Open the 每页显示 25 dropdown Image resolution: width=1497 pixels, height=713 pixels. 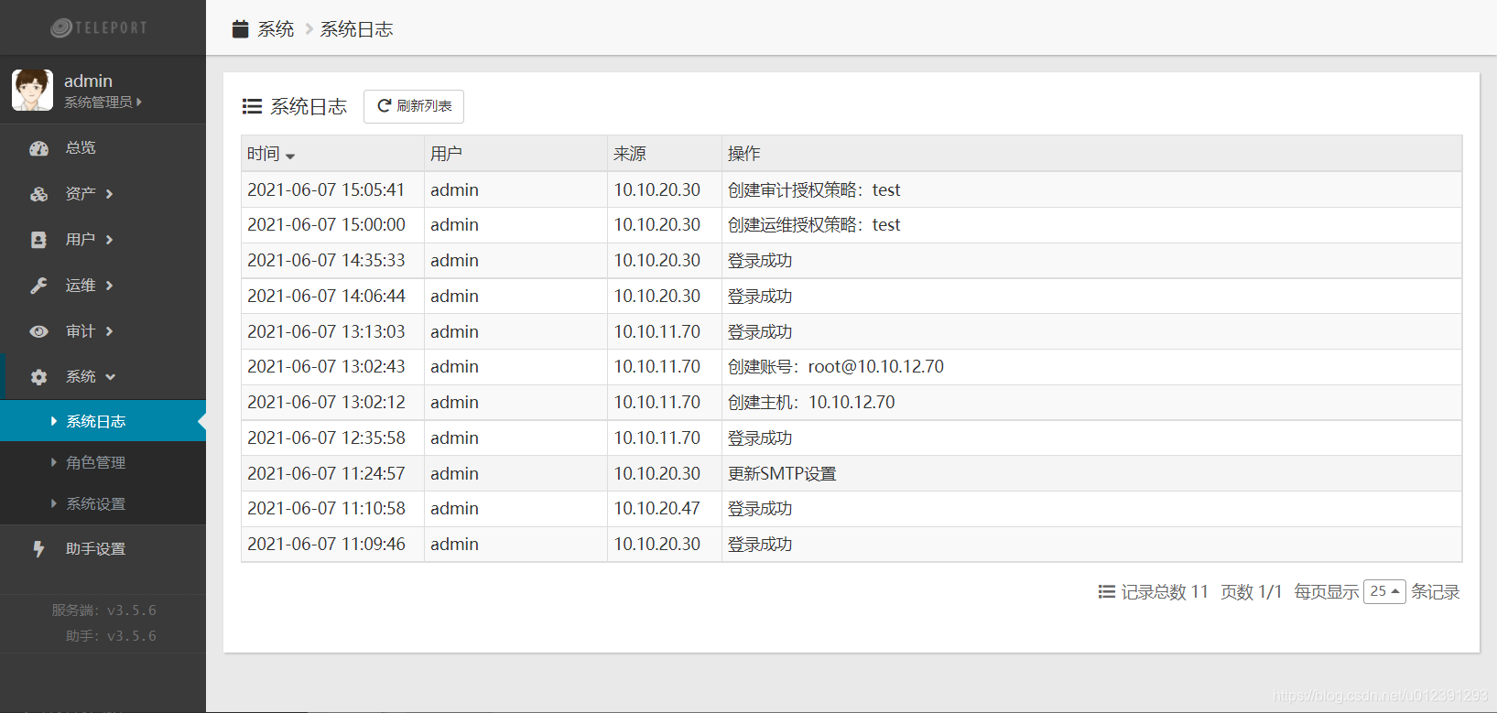tap(1384, 592)
